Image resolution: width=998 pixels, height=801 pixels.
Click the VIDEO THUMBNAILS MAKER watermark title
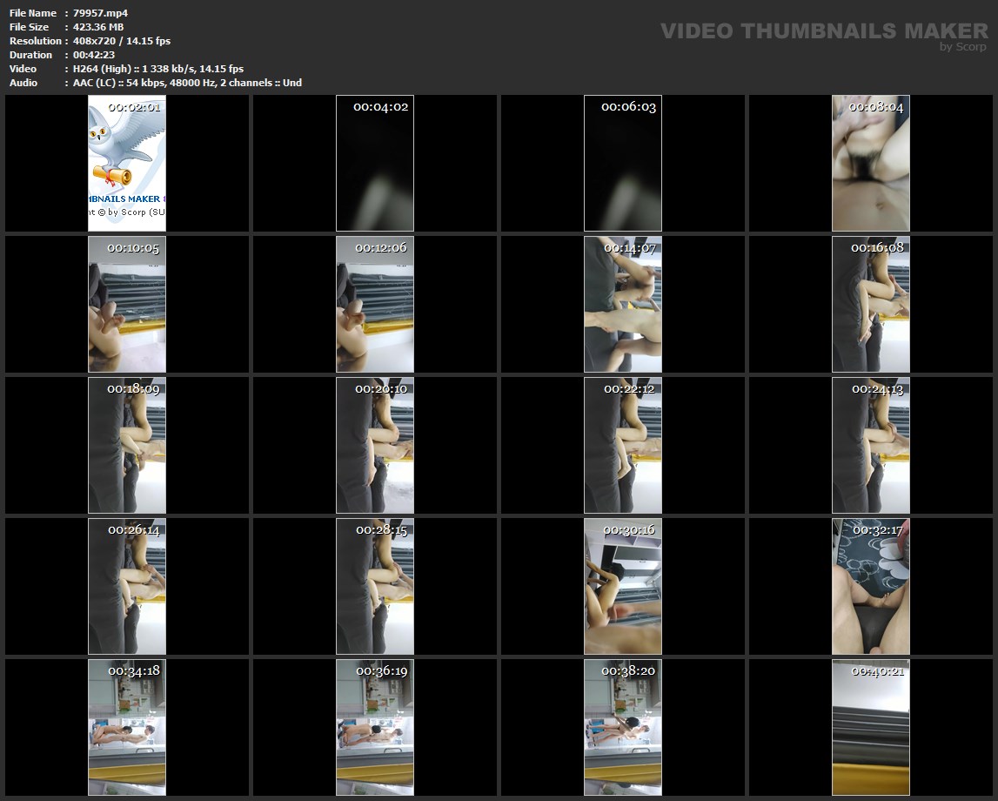(823, 31)
